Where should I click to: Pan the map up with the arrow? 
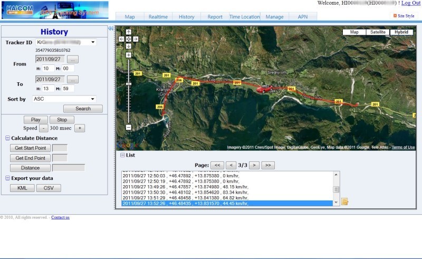(x=129, y=32)
